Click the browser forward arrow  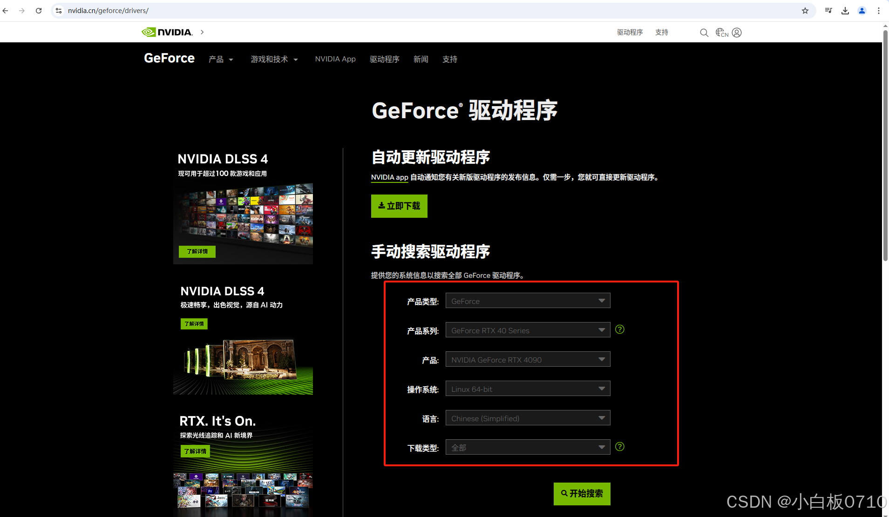point(22,11)
